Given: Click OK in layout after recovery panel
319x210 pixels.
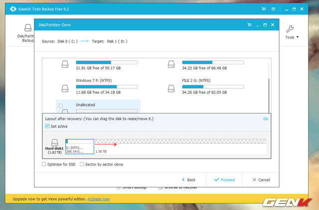Looking at the screenshot, I should point(266,119).
